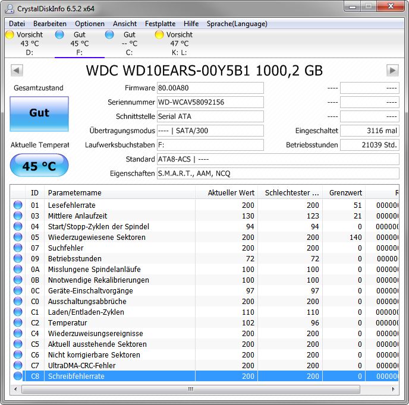Screen dimensions: 409x405
Task: Open the Hilfe menu
Action: click(191, 24)
